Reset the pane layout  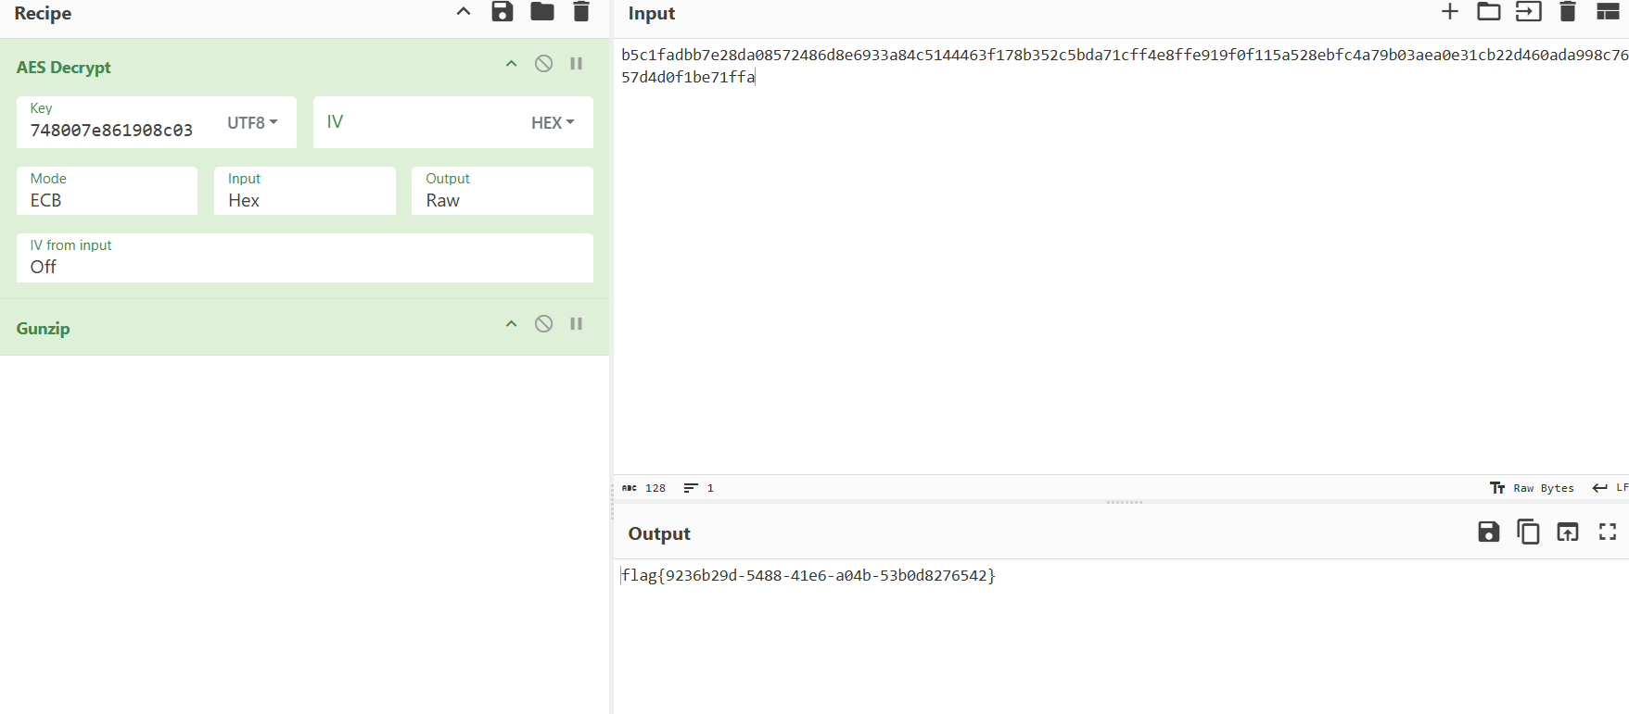[1608, 11]
